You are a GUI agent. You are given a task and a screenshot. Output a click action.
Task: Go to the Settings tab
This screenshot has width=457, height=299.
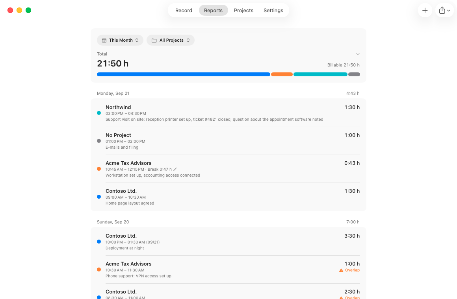pos(273,11)
